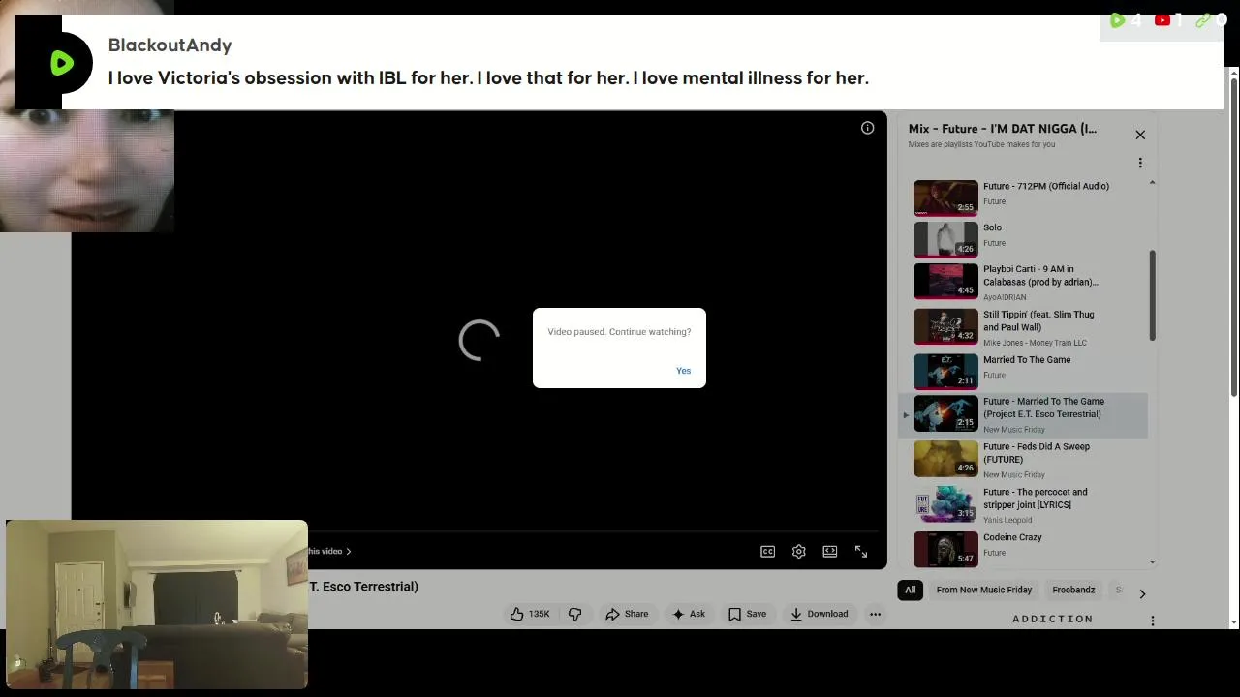Enter fullscreen mode
1240x697 pixels.
(860, 551)
